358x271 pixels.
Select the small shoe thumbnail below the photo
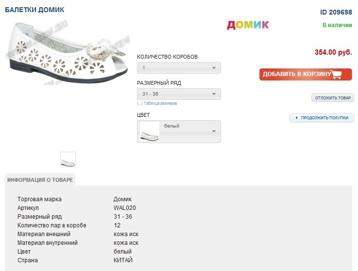[68, 159]
